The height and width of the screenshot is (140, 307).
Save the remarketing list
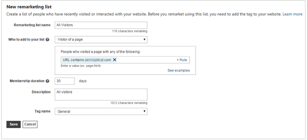13,124
